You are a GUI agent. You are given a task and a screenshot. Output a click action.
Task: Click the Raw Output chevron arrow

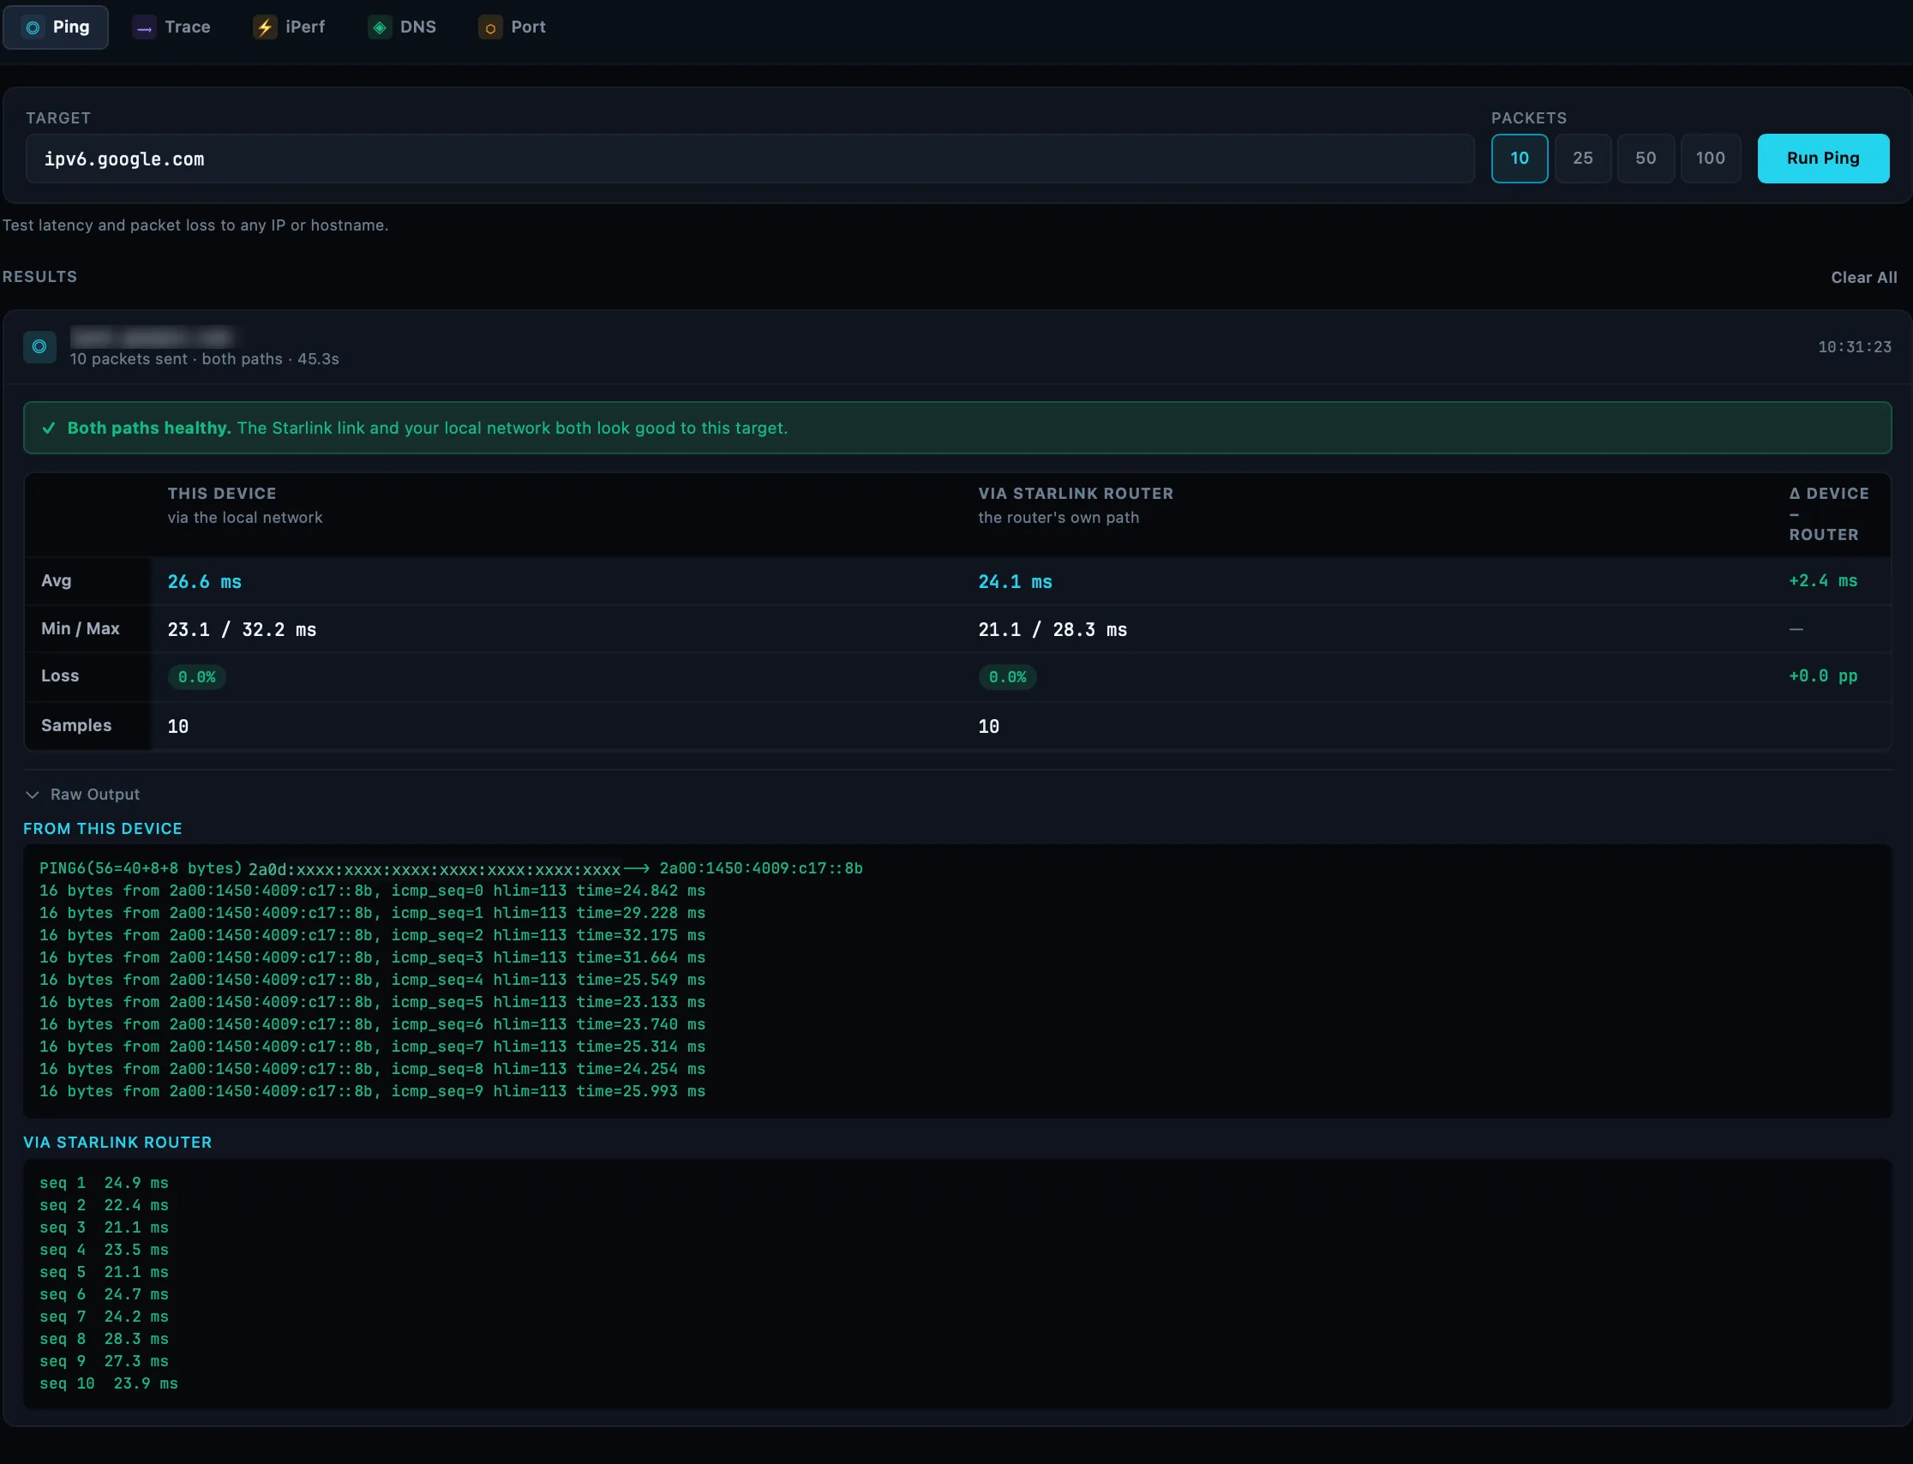33,795
